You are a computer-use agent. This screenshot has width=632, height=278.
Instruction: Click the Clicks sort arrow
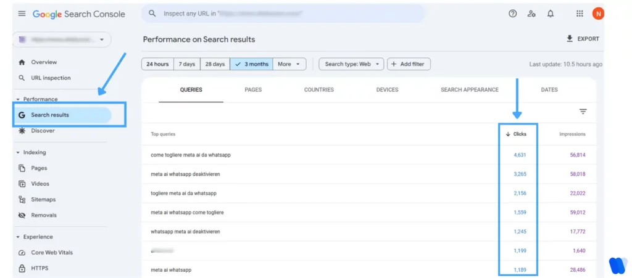tap(508, 134)
